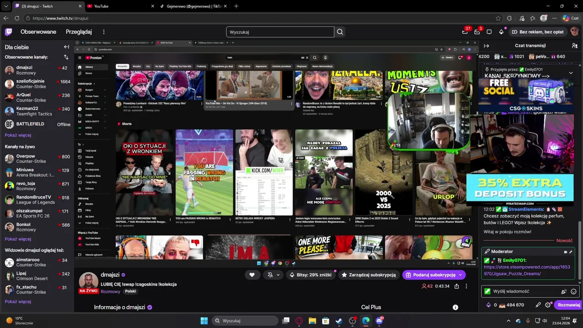Image resolution: width=583 pixels, height=328 pixels.
Task: Open the browser tab list chevron
Action: (5, 6)
